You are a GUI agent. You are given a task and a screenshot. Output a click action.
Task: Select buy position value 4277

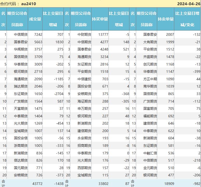104,42
